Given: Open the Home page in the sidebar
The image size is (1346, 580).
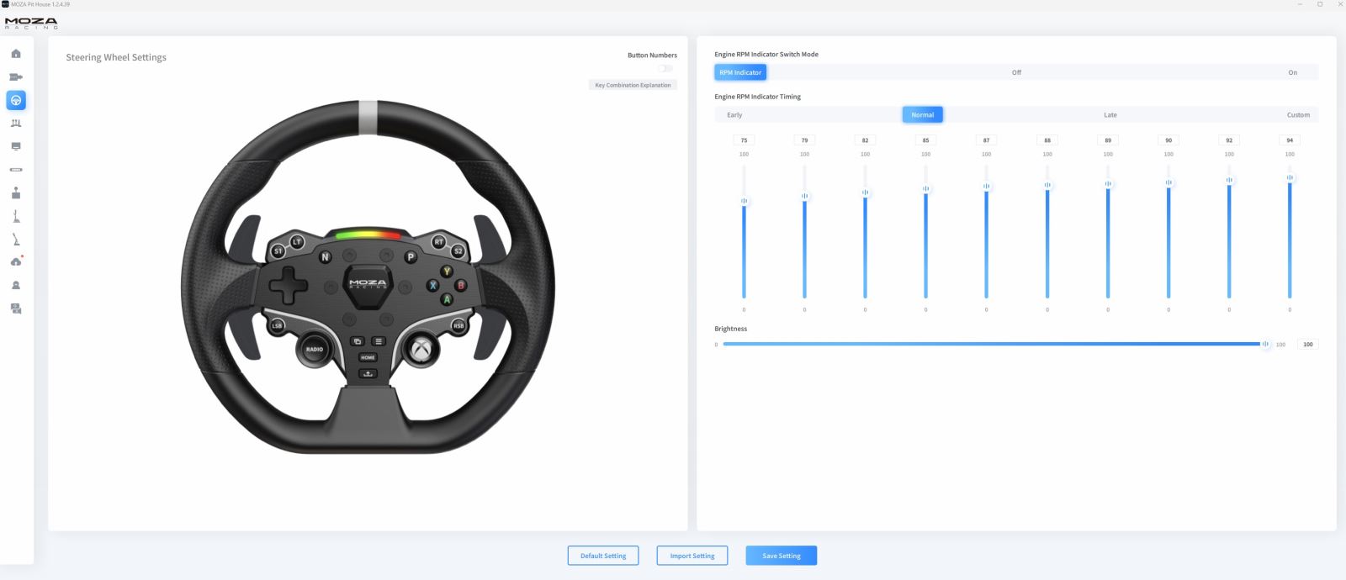Looking at the screenshot, I should tap(16, 54).
